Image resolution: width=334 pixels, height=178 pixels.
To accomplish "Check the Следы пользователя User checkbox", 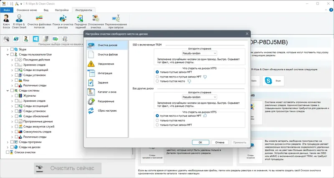I will [12, 55].
